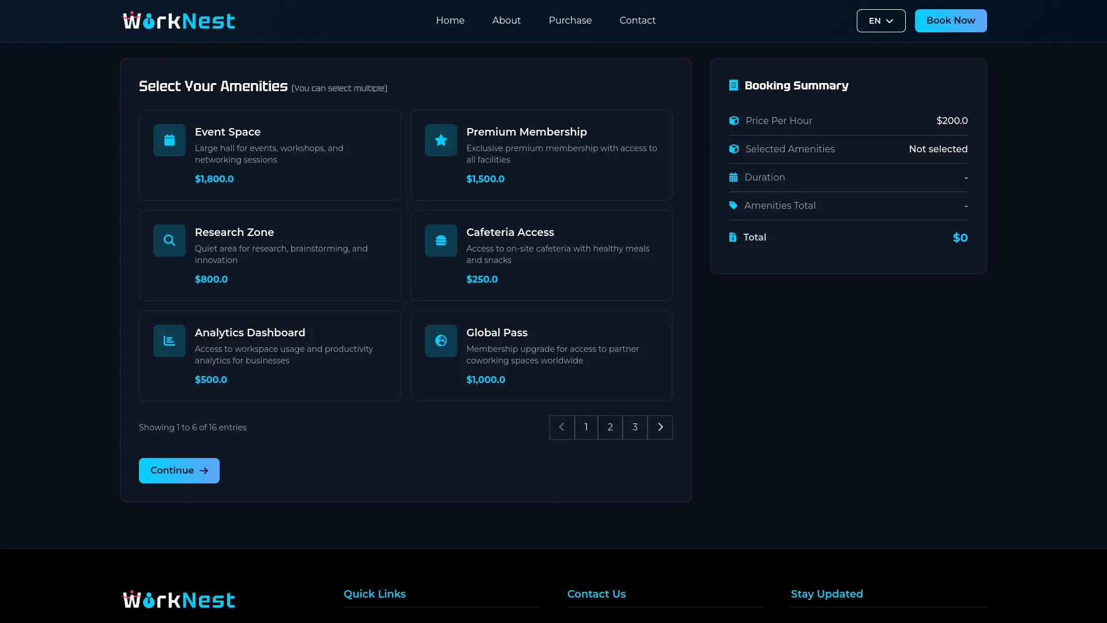Open the Purchase menu item
1107x623 pixels.
point(570,21)
